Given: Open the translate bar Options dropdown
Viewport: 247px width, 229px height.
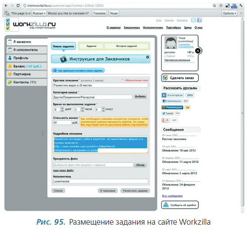Looking at the screenshot, I should (230, 13).
